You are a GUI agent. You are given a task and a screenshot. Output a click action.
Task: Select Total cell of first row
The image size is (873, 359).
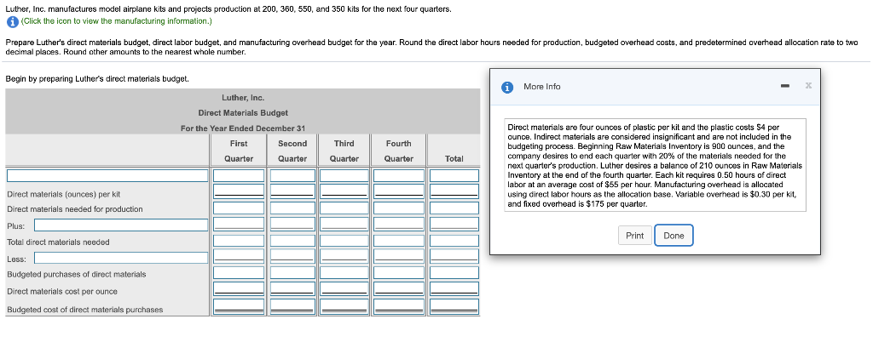point(454,175)
